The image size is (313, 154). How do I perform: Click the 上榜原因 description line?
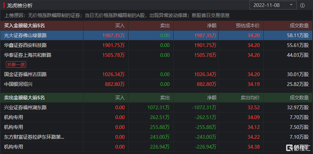[117, 15]
